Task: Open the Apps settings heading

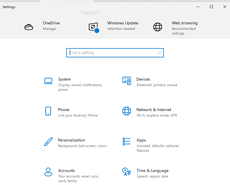Action: pos(141,140)
